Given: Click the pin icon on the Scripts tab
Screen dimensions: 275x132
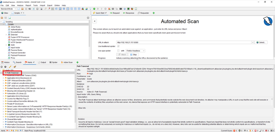Looking at the screenshot, I should point(21,13).
